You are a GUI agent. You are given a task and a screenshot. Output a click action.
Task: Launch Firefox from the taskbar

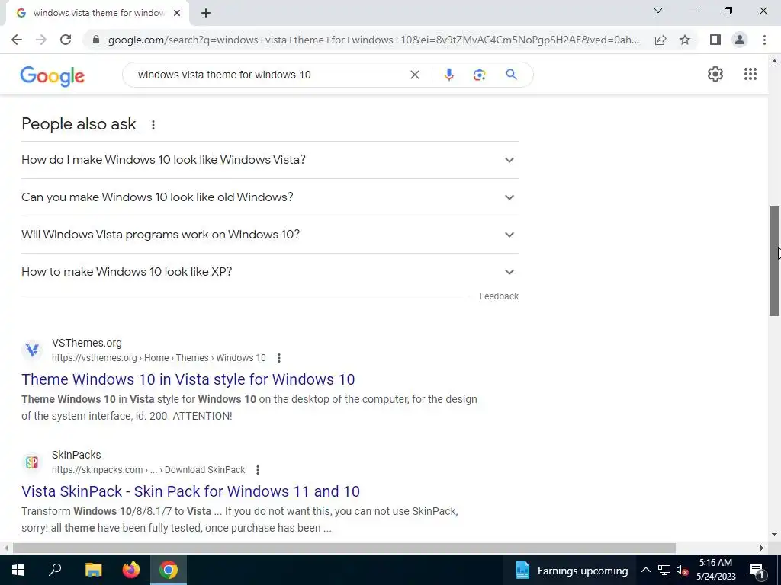pos(131,570)
